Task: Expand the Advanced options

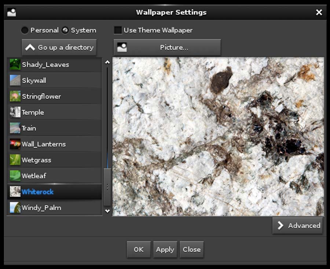Action: pyautogui.click(x=297, y=226)
